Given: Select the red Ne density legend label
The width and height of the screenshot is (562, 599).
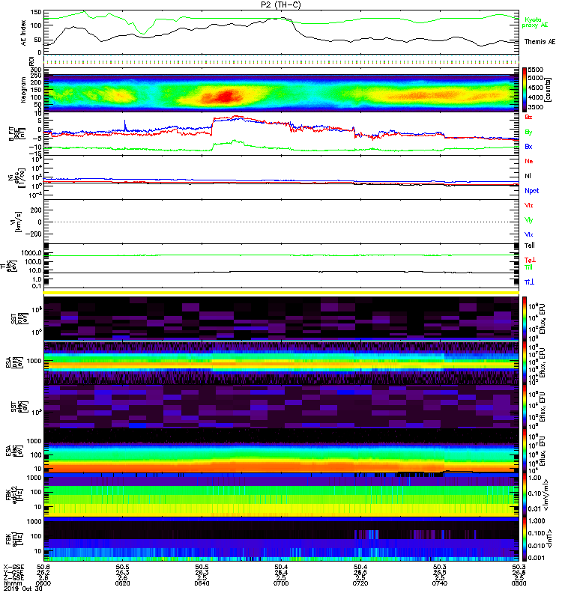Looking at the screenshot, I should point(529,161).
